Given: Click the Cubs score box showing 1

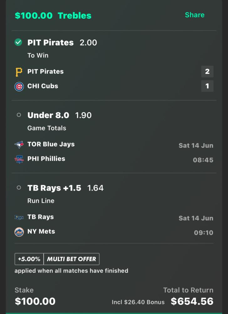Looking at the screenshot, I should [207, 86].
